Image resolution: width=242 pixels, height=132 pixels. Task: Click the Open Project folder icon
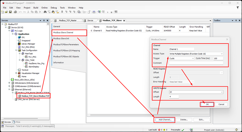[6, 12]
